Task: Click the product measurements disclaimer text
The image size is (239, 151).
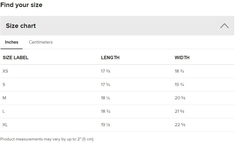Action: click(x=47, y=139)
